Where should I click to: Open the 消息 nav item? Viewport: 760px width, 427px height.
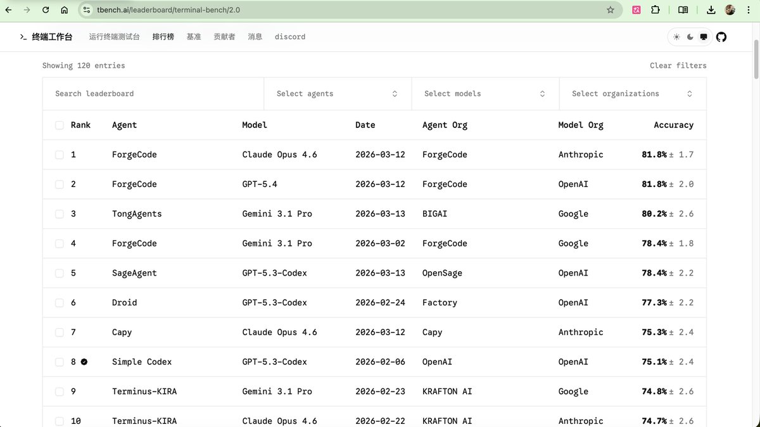pos(255,37)
